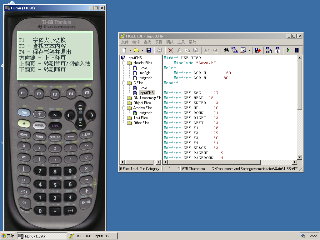320x240 pixels.
Task: Select InputCHS C source file
Action: pyautogui.click(x=146, y=92)
